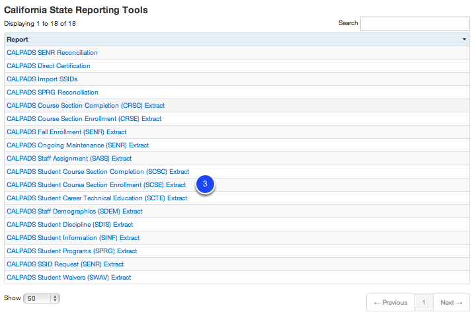The height and width of the screenshot is (316, 474).
Task: Open SSID Request (SENR) Extract
Action: tap(65, 264)
